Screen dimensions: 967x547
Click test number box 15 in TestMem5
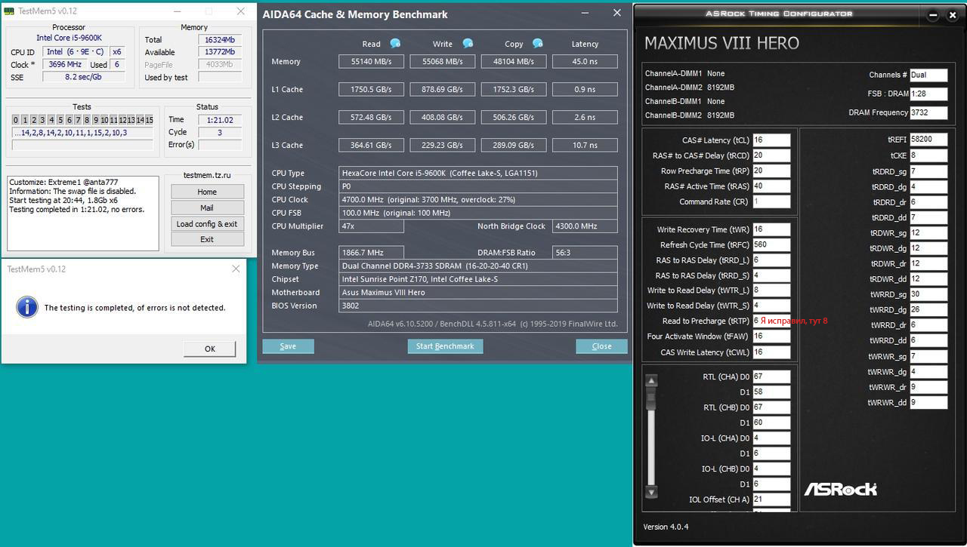150,120
